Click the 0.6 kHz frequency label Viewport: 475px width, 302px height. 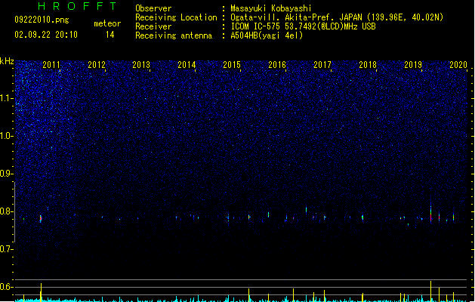coord(7,287)
